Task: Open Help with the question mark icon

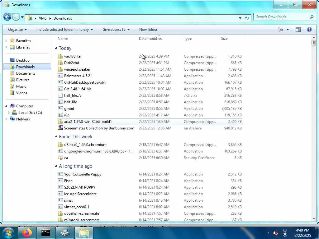Action: 309,30
